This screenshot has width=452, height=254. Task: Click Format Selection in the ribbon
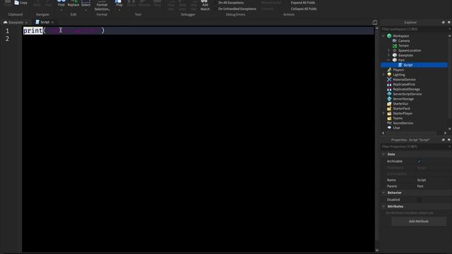pyautogui.click(x=102, y=6)
